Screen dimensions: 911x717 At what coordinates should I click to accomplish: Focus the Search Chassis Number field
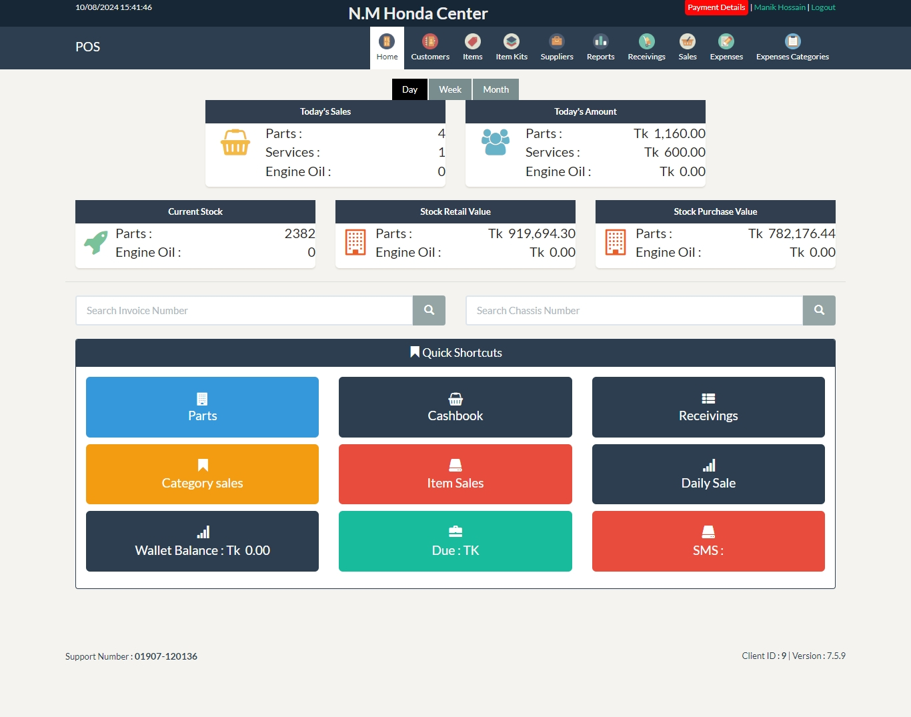pyautogui.click(x=634, y=310)
